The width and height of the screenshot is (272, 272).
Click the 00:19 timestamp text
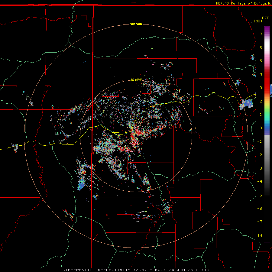pyautogui.click(x=202, y=270)
